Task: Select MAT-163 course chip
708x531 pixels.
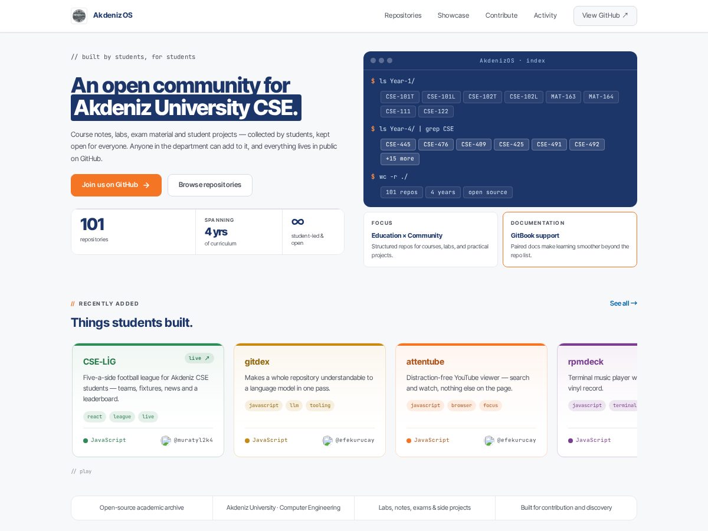Action: [x=563, y=97]
